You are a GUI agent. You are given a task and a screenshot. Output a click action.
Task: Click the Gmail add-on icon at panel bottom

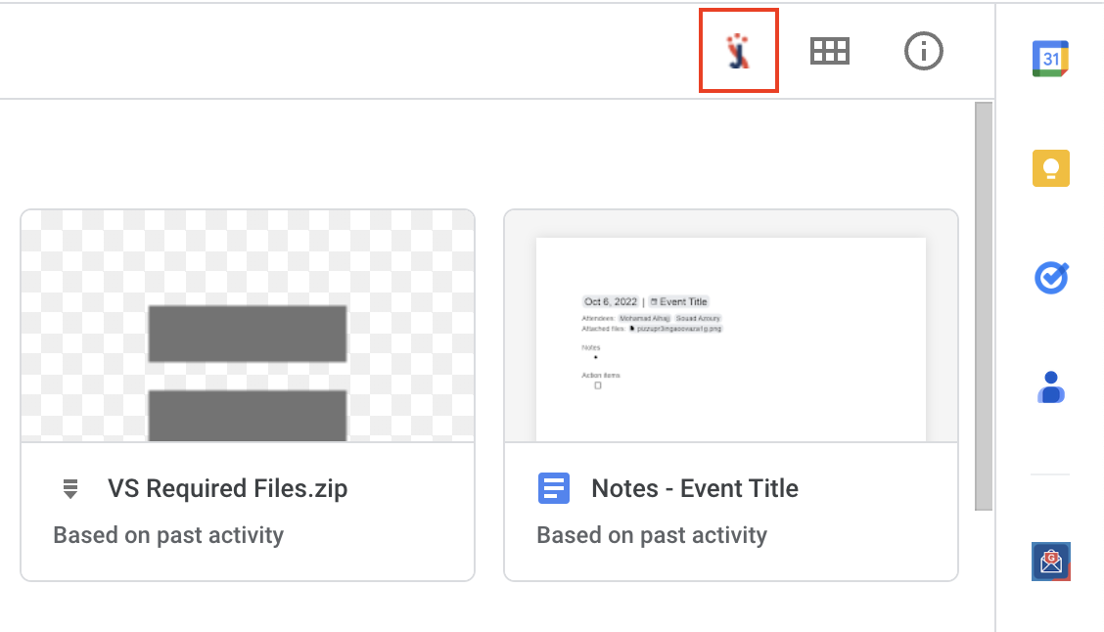1050,561
